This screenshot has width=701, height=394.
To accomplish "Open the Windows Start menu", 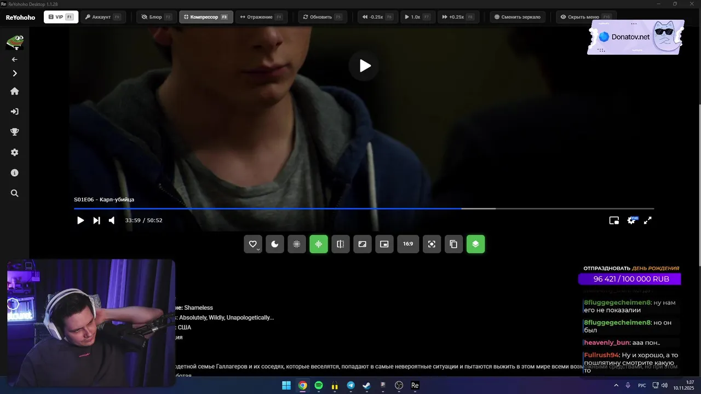I will (x=286, y=386).
